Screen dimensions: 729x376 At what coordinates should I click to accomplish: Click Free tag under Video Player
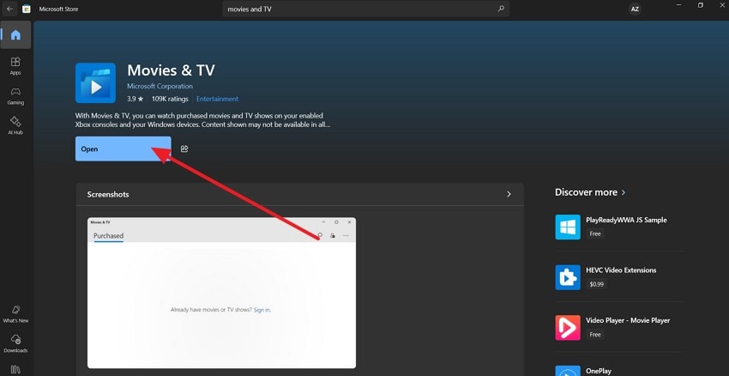pyautogui.click(x=595, y=335)
